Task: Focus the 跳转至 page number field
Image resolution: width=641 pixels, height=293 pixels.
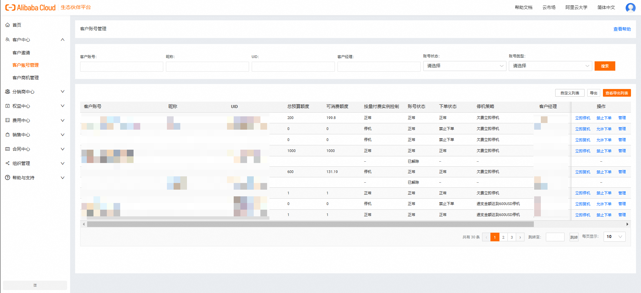Action: click(x=555, y=237)
